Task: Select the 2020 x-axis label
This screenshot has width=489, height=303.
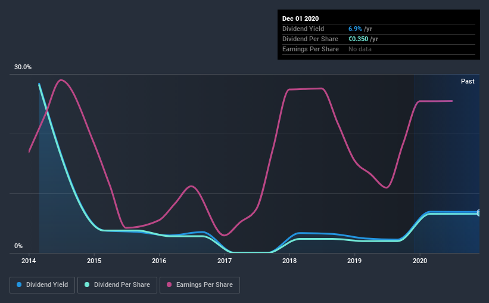Action: [x=420, y=261]
